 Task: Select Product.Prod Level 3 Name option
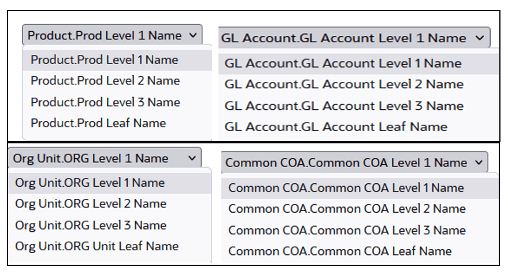coord(117,102)
